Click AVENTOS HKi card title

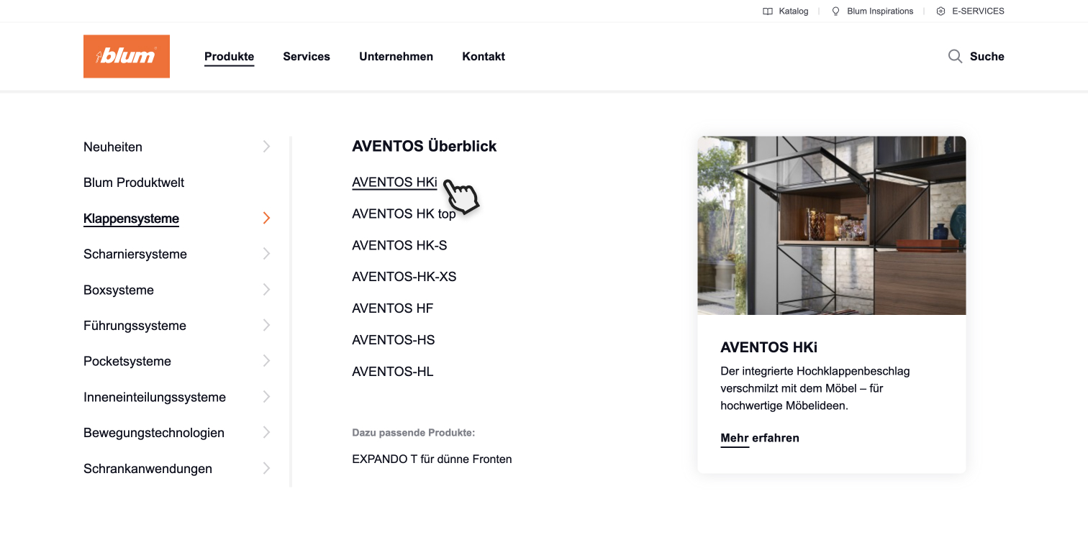click(769, 347)
